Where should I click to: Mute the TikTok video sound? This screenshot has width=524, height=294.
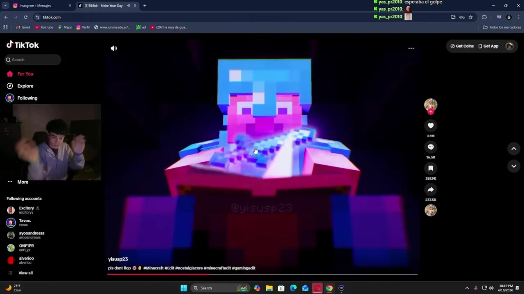(x=114, y=48)
